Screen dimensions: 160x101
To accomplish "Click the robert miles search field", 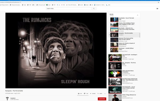I will tap(69, 9).
